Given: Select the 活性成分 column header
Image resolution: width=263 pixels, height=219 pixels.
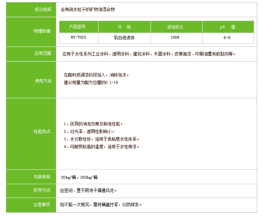Looking at the screenshot, I should coord(175,27).
